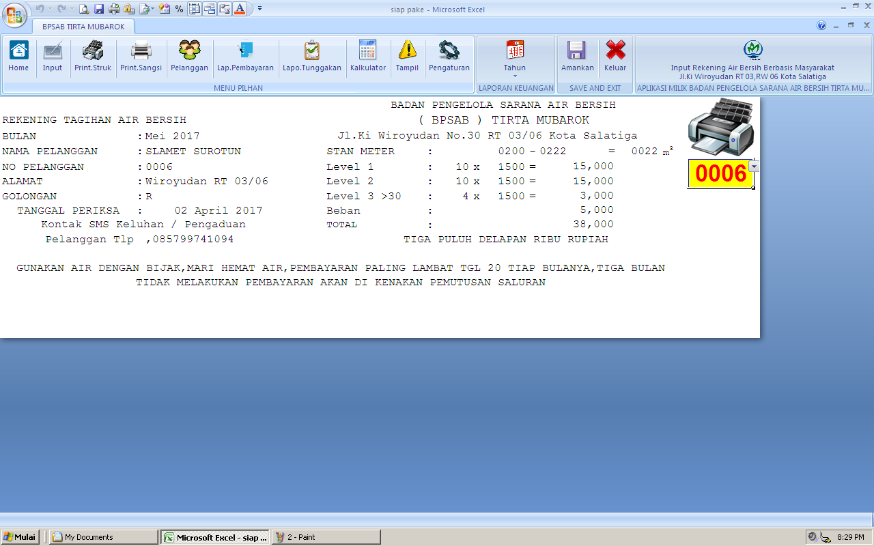The width and height of the screenshot is (874, 546).
Task: Click the large printer image on sheet
Action: click(721, 128)
